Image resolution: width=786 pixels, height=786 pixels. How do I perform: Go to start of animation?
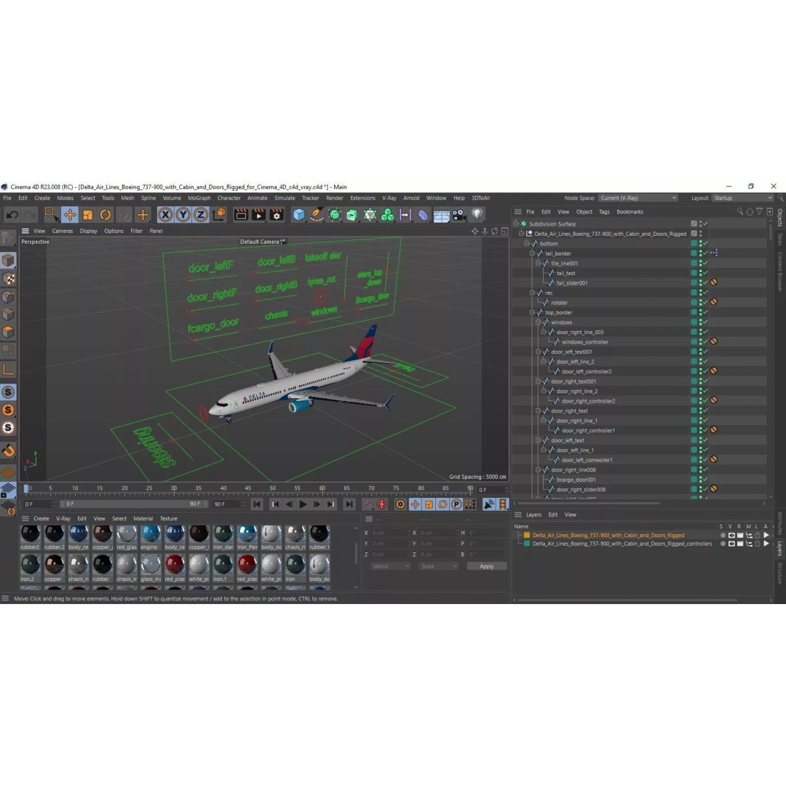pyautogui.click(x=256, y=504)
